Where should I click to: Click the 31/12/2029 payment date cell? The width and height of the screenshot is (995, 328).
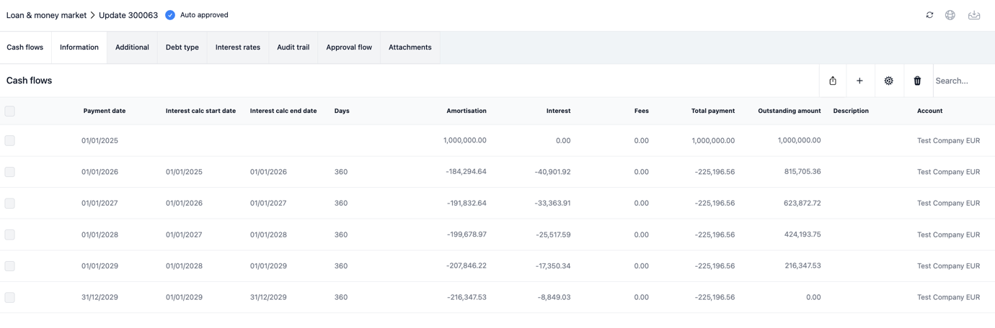pyautogui.click(x=99, y=297)
